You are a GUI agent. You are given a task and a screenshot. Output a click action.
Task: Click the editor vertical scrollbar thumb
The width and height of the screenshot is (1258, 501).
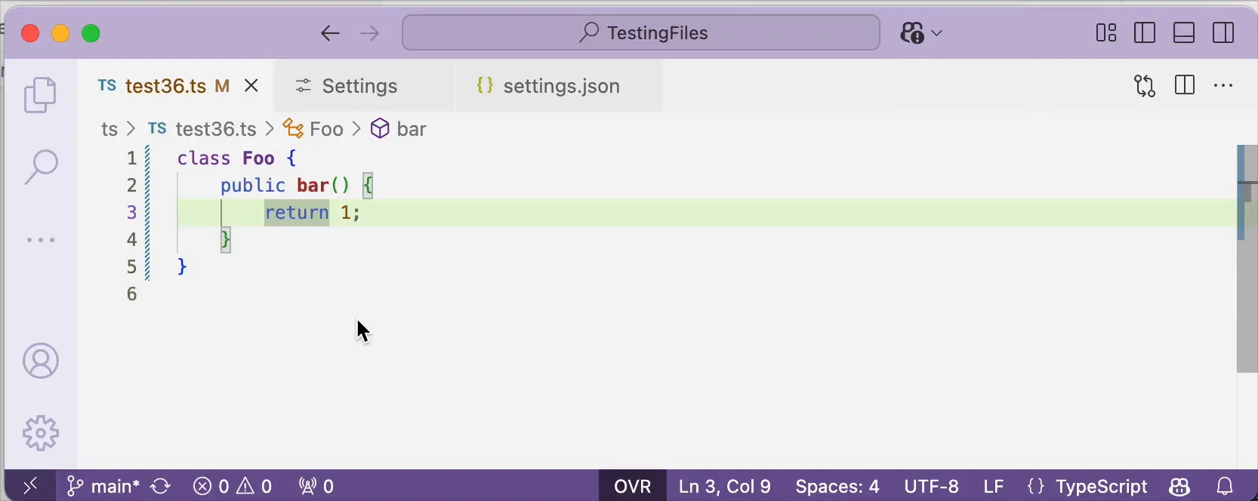point(1247,258)
